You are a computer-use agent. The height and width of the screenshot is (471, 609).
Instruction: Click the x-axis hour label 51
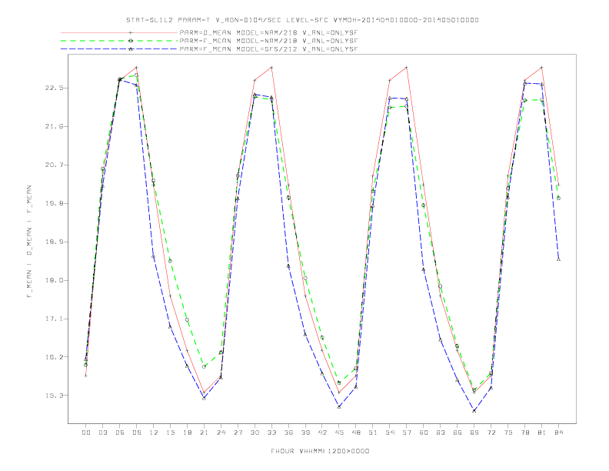coord(373,433)
